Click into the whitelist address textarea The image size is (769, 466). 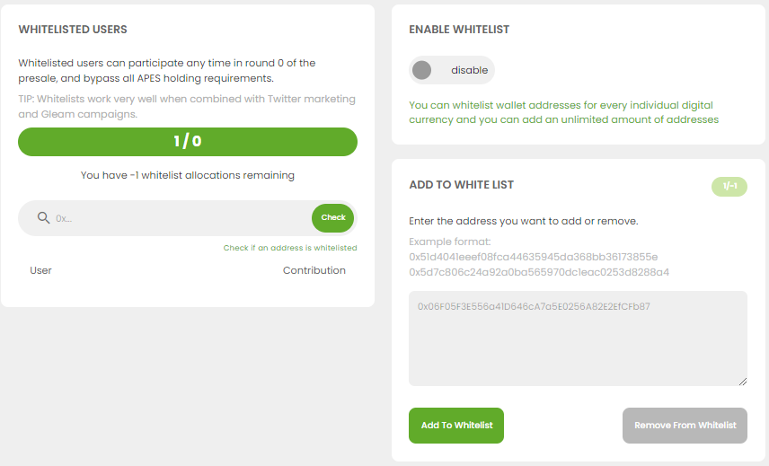pos(578,339)
